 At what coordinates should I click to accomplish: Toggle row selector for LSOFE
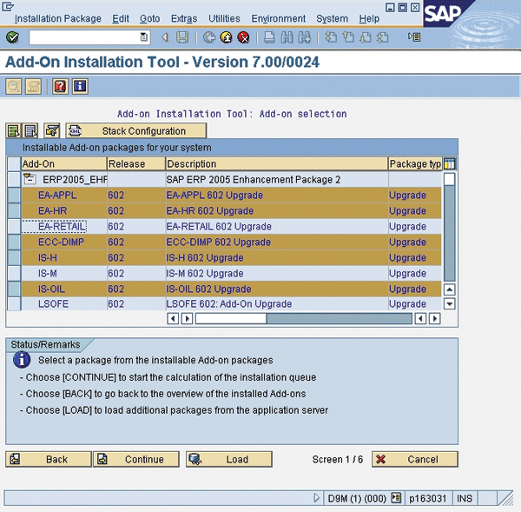tap(14, 303)
